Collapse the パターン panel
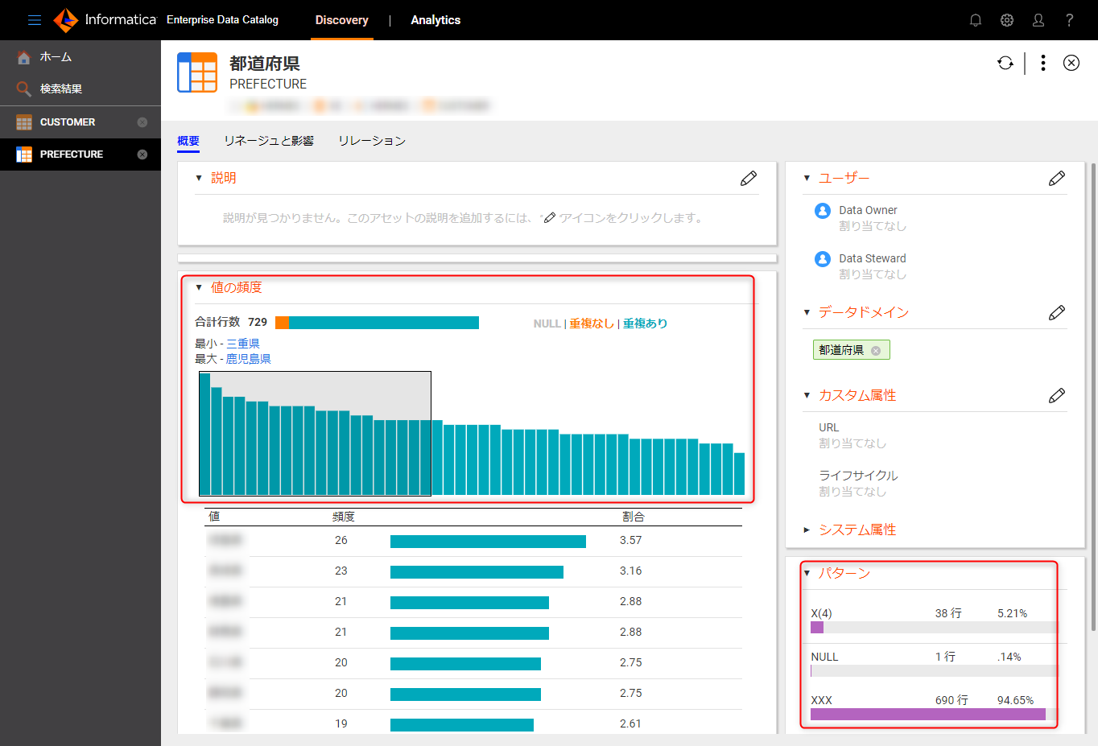The image size is (1098, 746). pyautogui.click(x=807, y=573)
